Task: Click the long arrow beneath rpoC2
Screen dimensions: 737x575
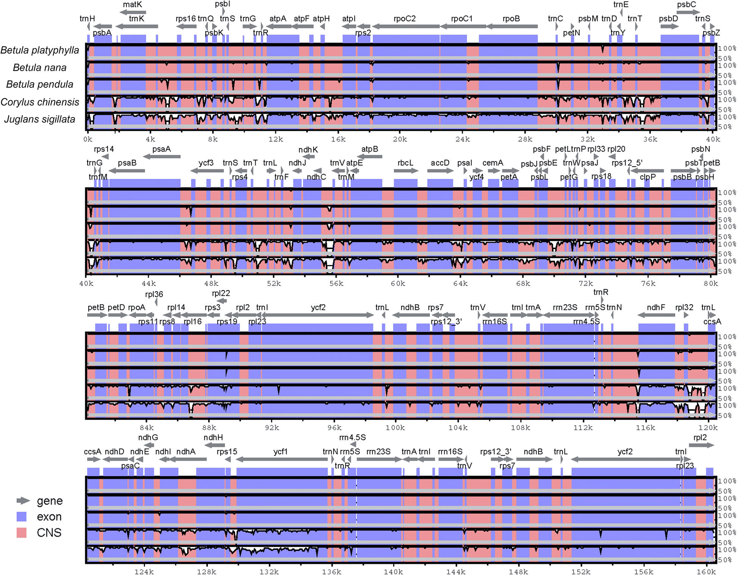Action: [x=406, y=27]
